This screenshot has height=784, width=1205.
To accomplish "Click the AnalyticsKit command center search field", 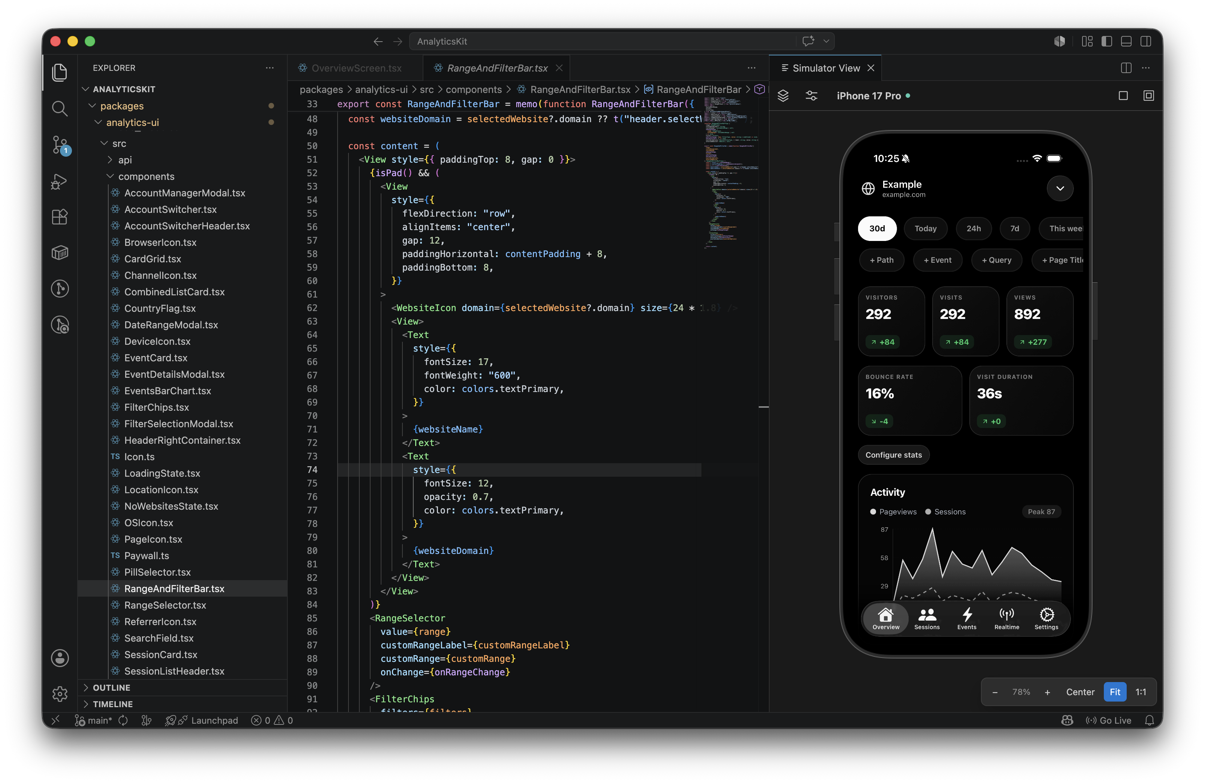I will (x=622, y=42).
